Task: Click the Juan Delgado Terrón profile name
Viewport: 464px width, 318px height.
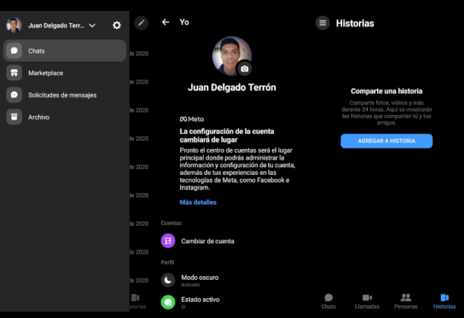Action: [232, 87]
